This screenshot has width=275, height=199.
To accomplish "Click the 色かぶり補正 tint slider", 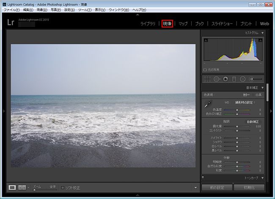I will [x=237, y=114].
